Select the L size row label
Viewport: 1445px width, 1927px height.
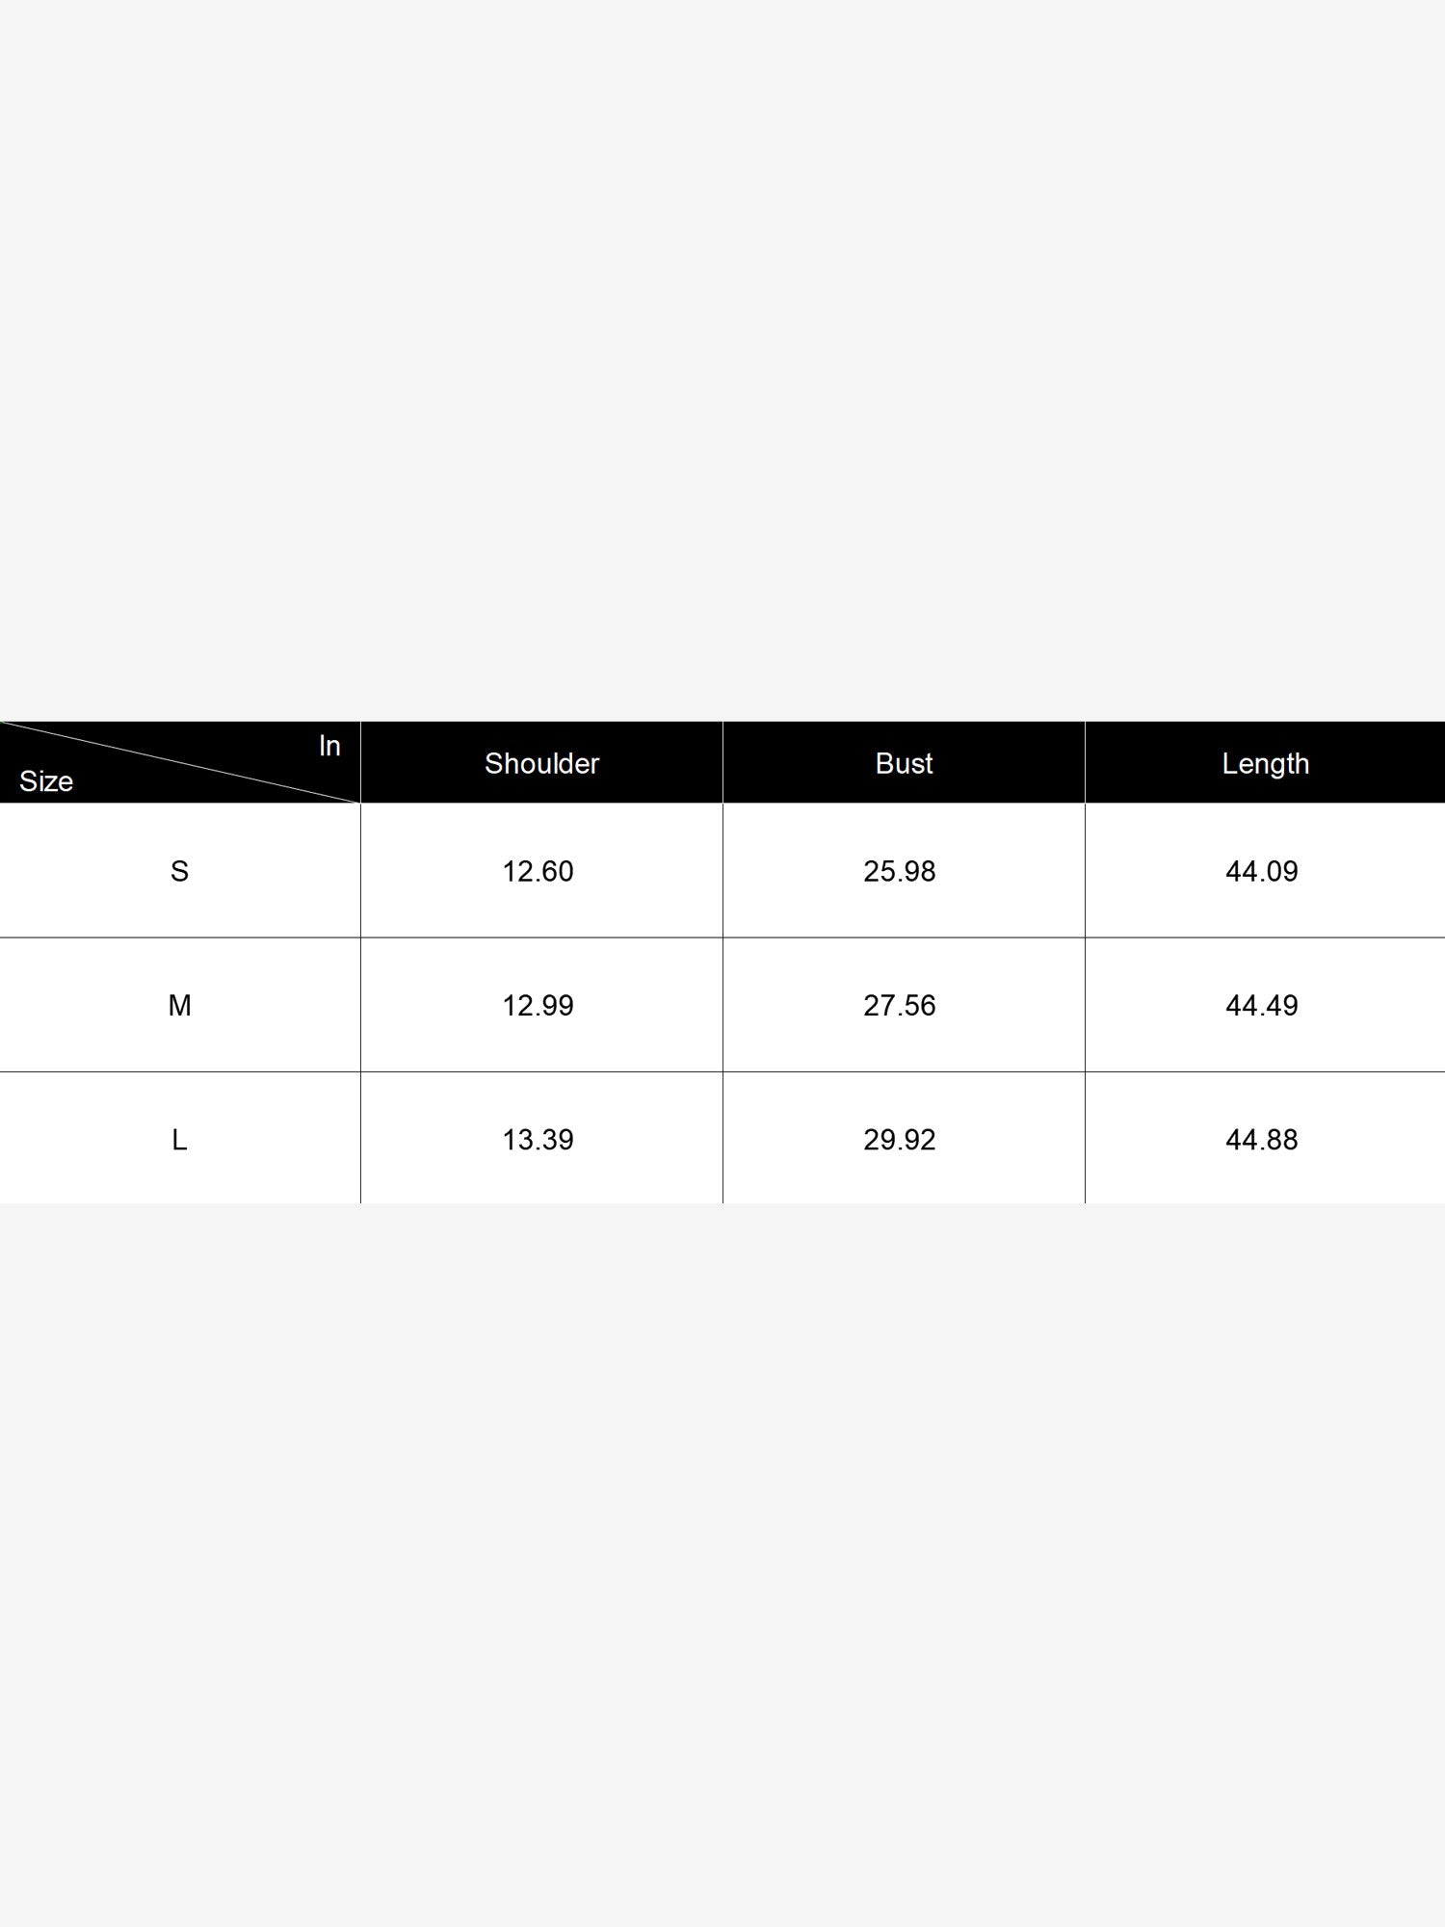click(179, 1140)
